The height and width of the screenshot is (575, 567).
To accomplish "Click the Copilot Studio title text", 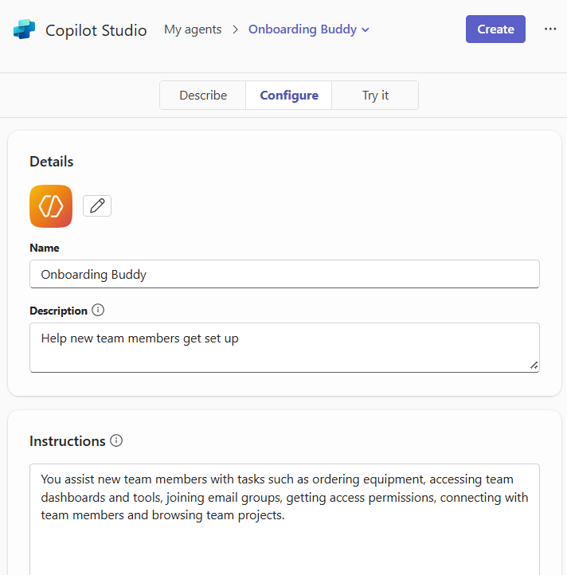I will point(96,30).
